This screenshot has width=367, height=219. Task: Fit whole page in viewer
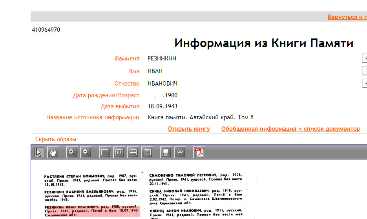click(x=104, y=152)
